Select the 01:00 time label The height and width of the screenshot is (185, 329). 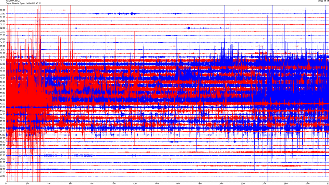point(2,17)
